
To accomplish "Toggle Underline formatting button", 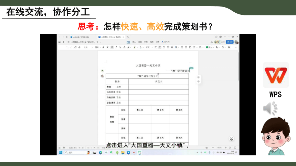I will tap(120, 47).
